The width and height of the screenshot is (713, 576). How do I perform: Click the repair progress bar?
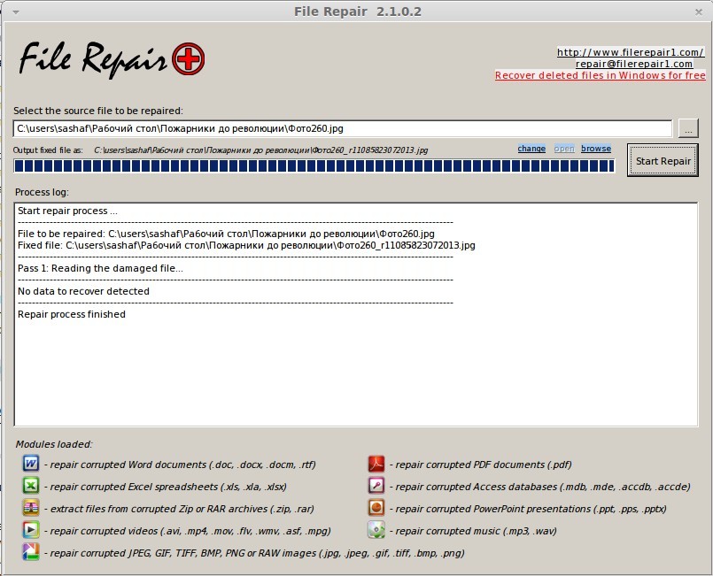pyautogui.click(x=314, y=165)
